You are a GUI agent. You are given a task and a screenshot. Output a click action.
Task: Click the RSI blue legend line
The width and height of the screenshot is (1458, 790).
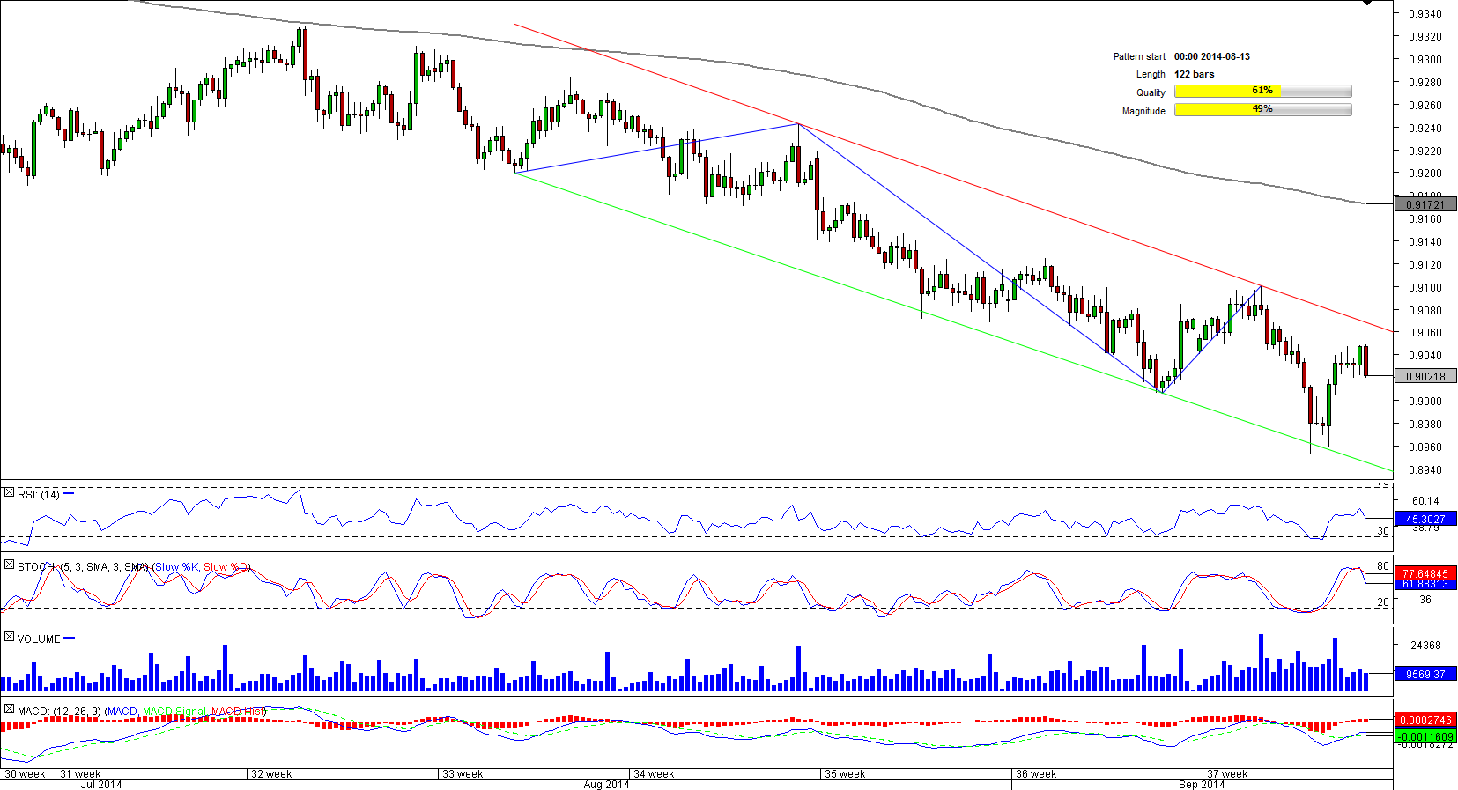tap(69, 494)
